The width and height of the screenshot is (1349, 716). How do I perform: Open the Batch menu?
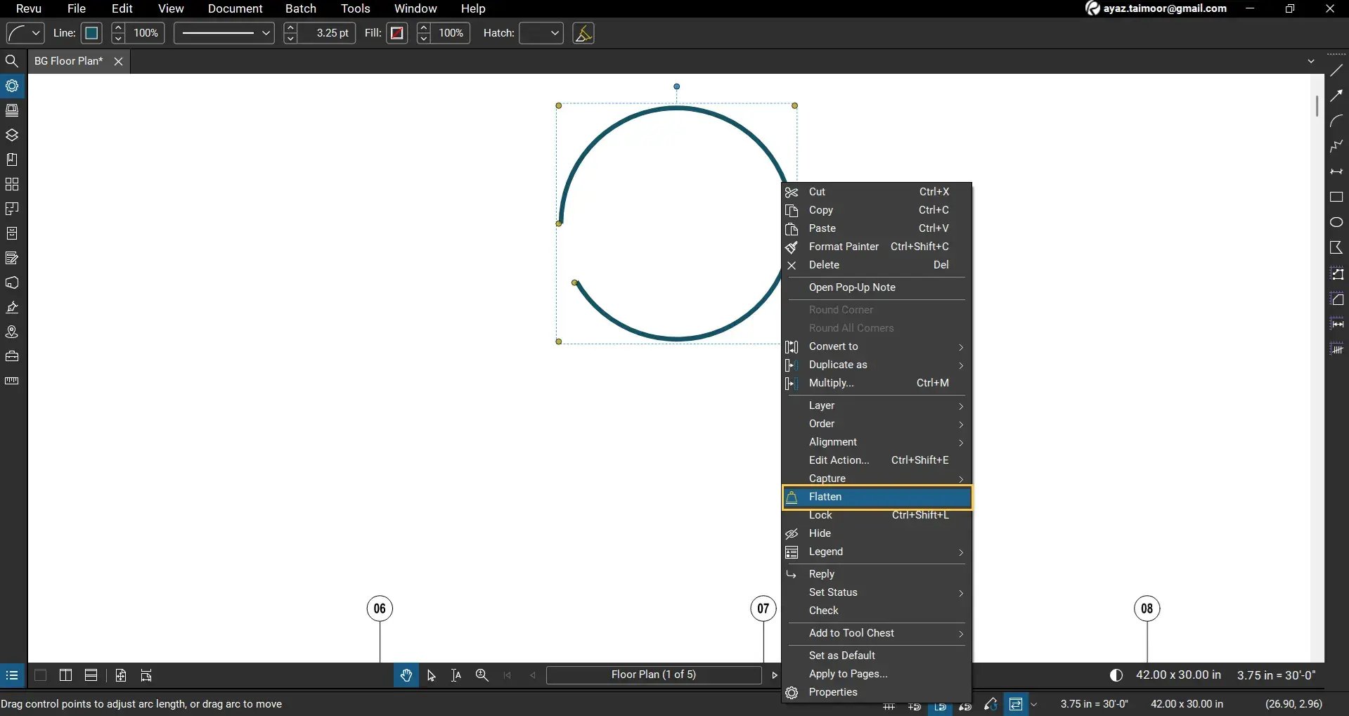302,8
